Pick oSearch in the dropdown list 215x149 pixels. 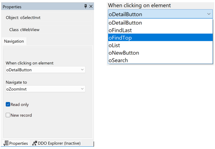pyautogui.click(x=160, y=60)
